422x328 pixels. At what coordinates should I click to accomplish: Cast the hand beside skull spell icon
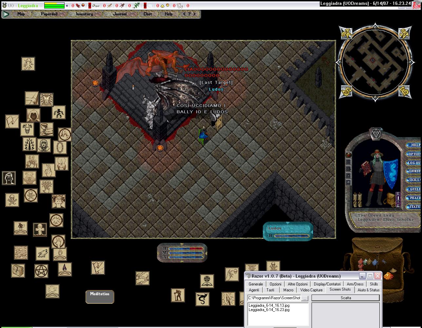tap(232, 274)
